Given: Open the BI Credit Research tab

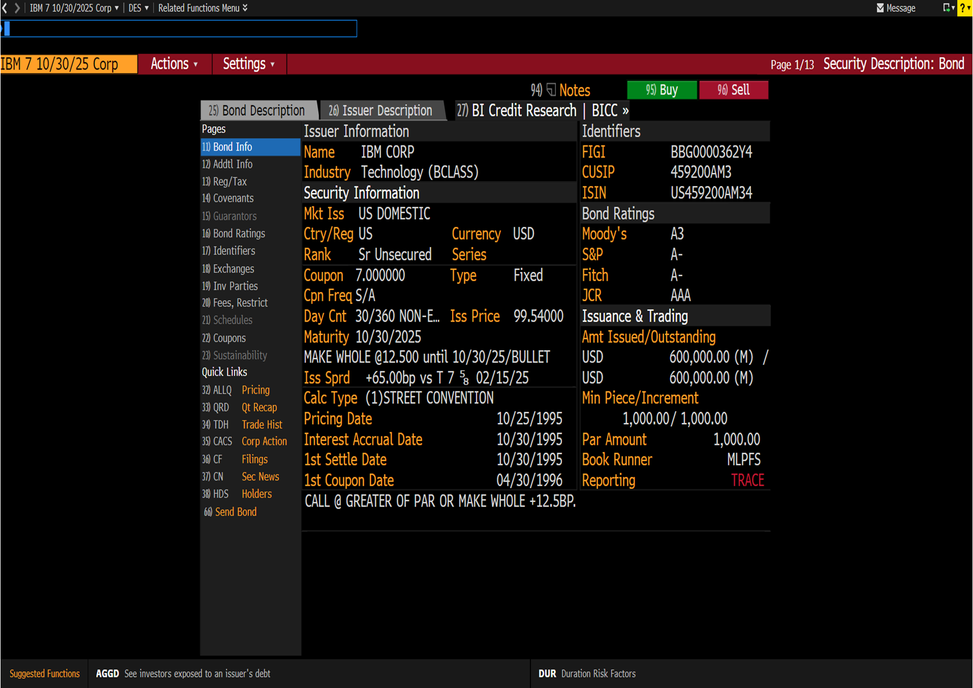Looking at the screenshot, I should tap(516, 110).
